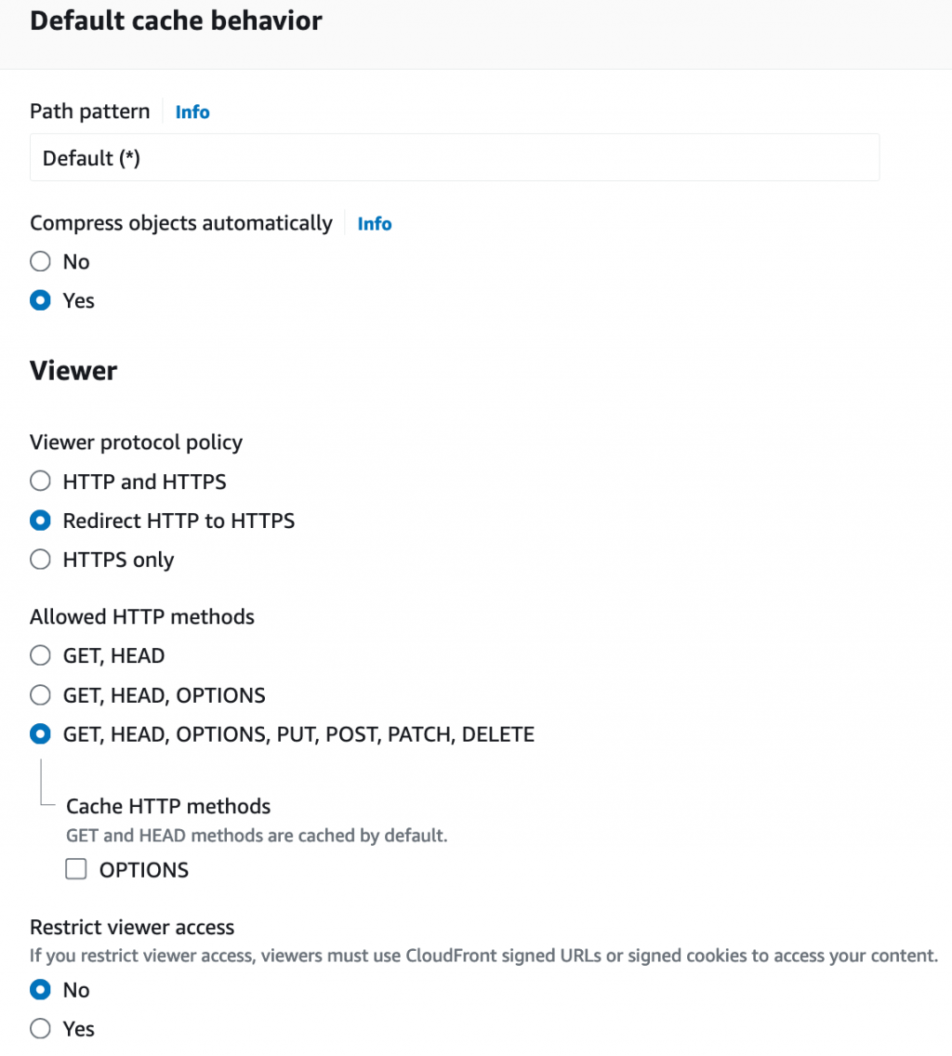The width and height of the screenshot is (952, 1056).
Task: Click the Restrict viewer access label
Action: (132, 927)
